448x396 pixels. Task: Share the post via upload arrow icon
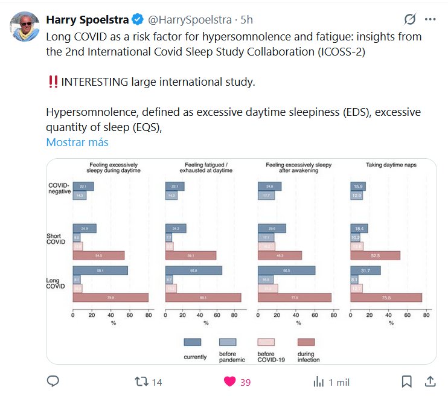(430, 382)
